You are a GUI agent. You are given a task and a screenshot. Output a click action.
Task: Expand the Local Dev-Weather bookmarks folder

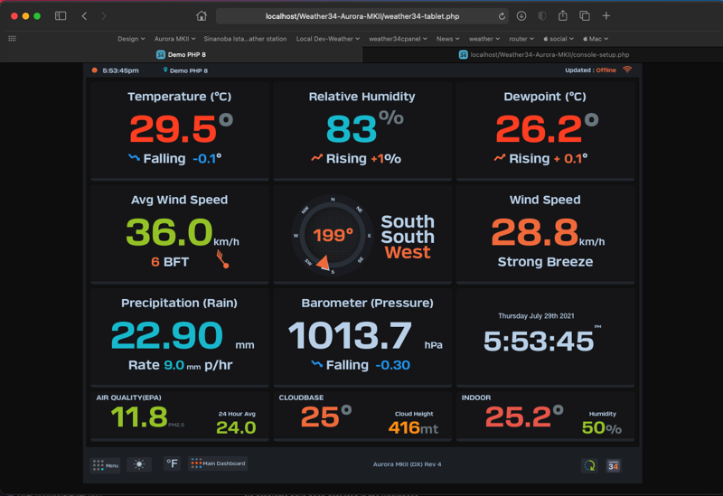click(328, 39)
